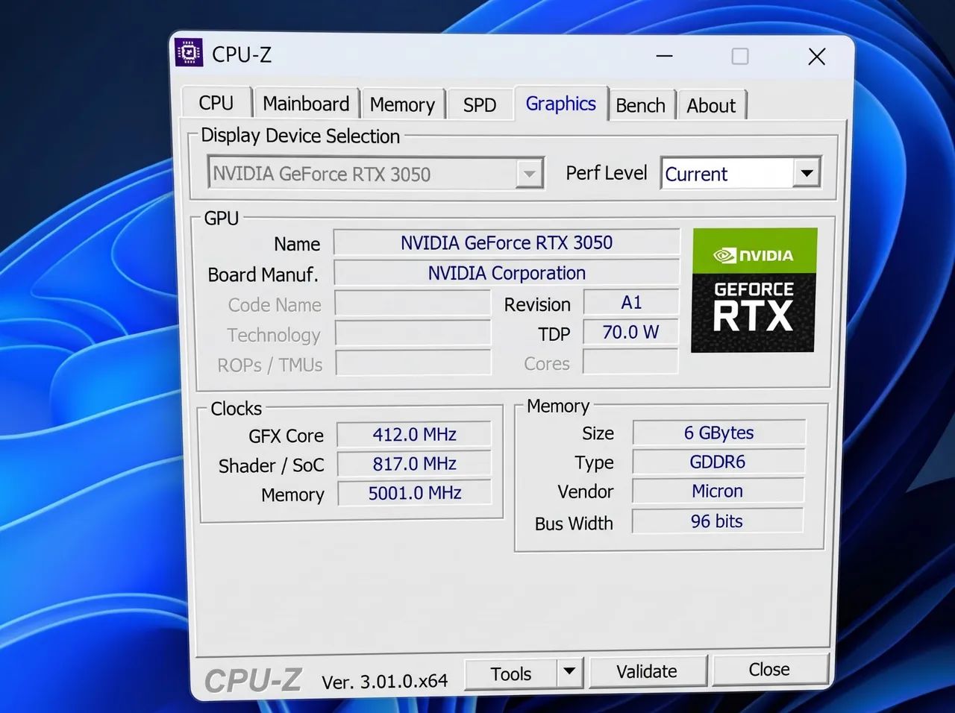The image size is (955, 713).
Task: Select the Graphics tab
Action: (x=560, y=104)
